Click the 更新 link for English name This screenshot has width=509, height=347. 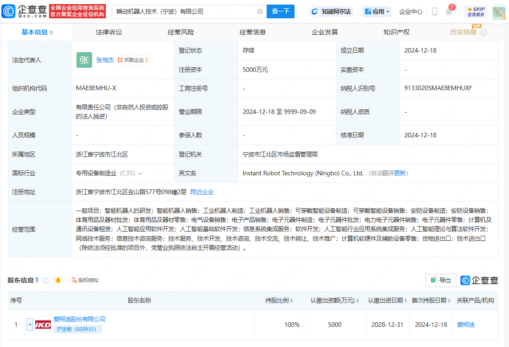coord(400,173)
